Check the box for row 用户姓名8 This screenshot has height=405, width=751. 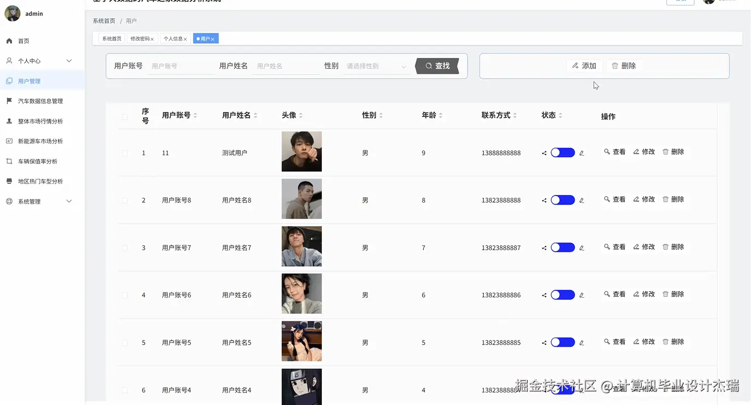click(x=125, y=201)
